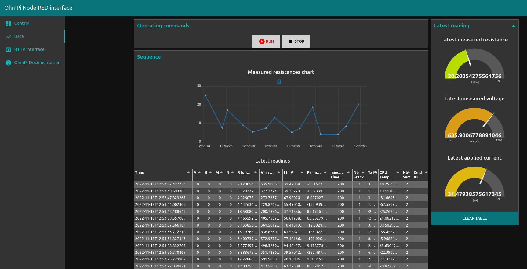Sort by Vmn column arrow

[279, 172]
